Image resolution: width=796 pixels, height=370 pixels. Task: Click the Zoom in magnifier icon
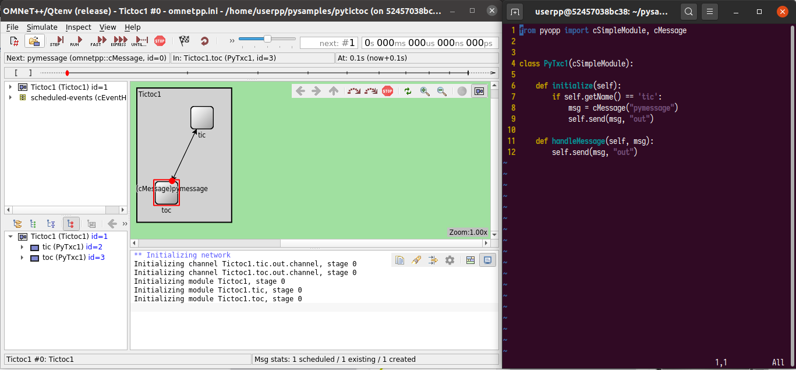425,91
